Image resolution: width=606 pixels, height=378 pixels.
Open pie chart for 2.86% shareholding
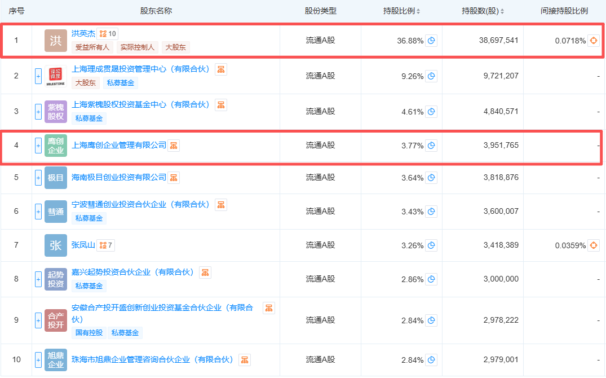(431, 279)
